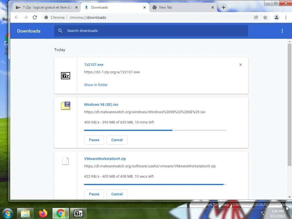Open the 7-Zip taskbar button

[x=78, y=213]
